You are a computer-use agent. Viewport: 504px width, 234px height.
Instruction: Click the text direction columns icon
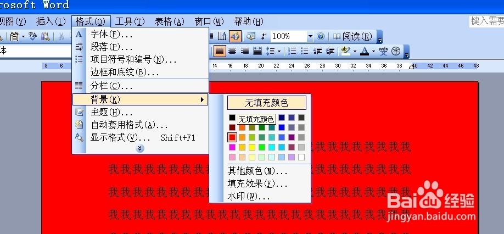[x=222, y=36]
